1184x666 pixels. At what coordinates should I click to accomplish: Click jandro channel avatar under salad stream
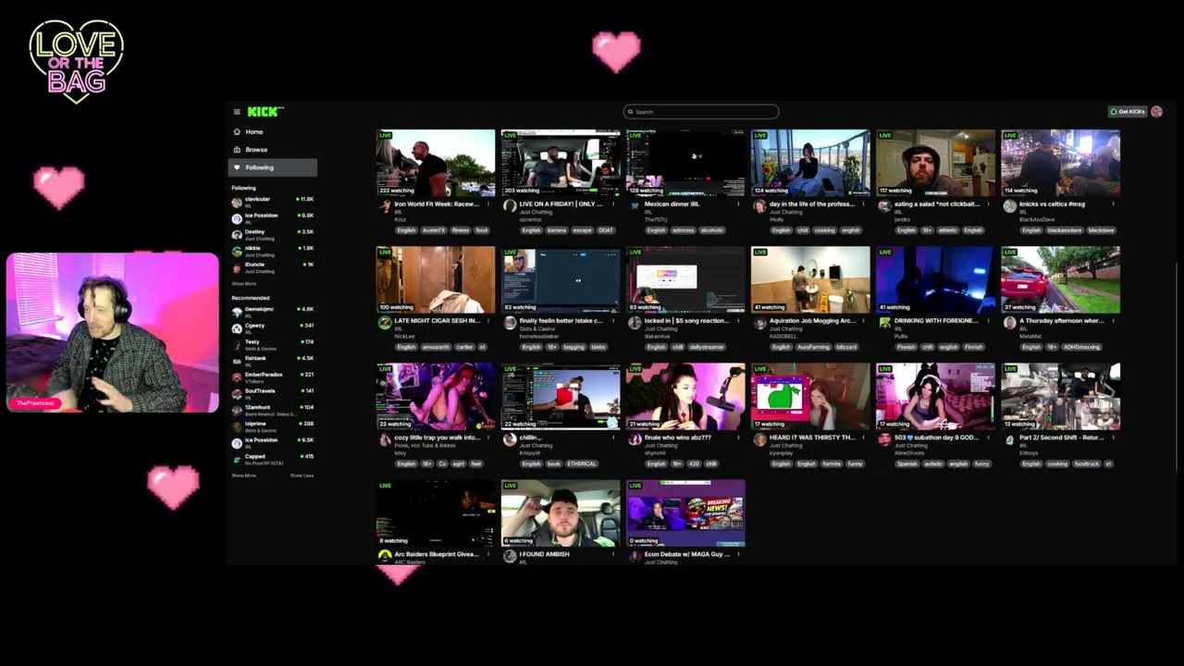[884, 206]
